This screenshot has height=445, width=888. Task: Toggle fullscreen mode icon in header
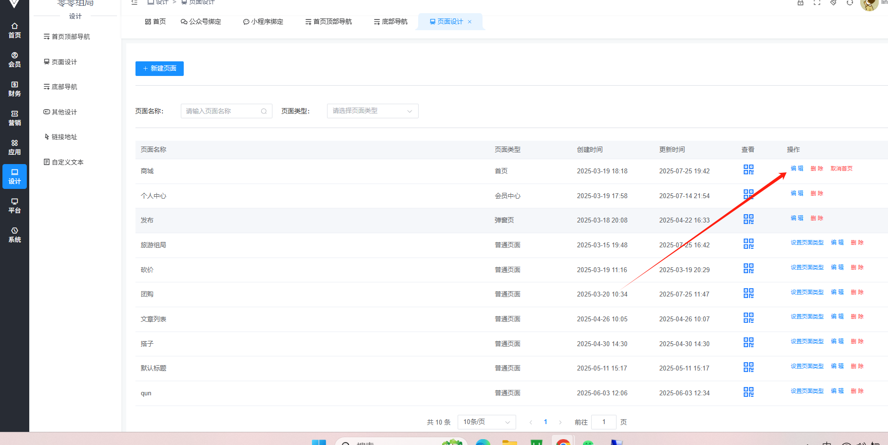coord(817,2)
